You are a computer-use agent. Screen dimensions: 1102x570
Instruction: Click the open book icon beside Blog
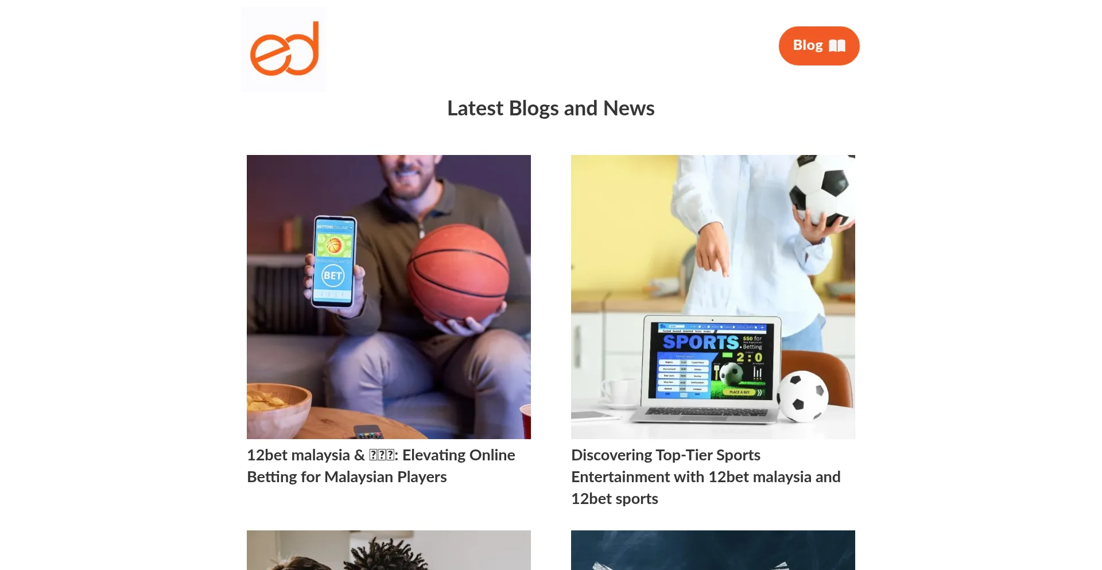tap(837, 46)
